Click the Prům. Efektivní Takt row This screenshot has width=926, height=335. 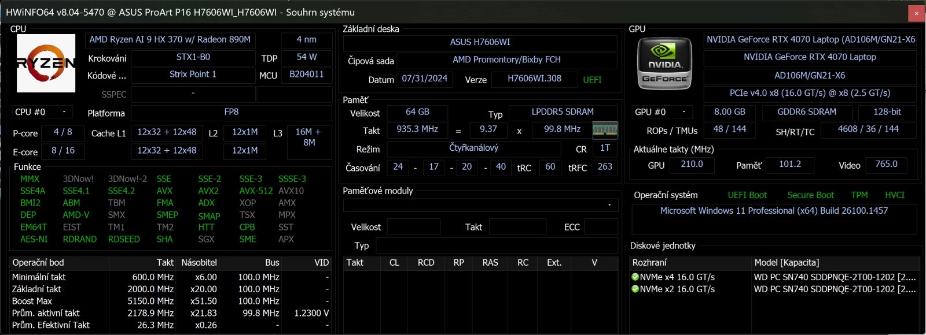click(x=171, y=325)
